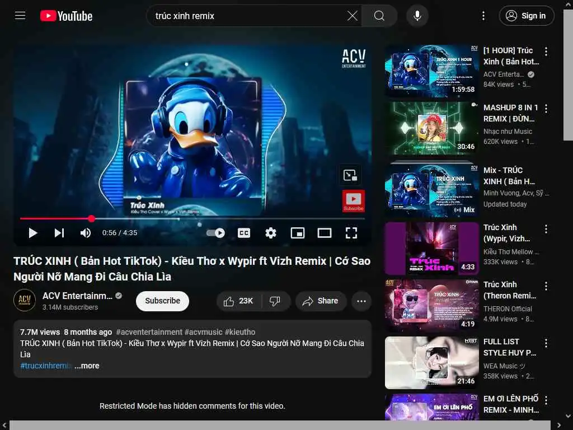Open ACV Entertainment channel avatar

click(x=25, y=300)
